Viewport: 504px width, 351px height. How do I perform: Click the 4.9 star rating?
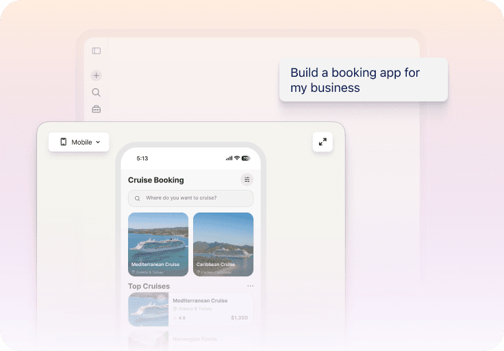(179, 318)
